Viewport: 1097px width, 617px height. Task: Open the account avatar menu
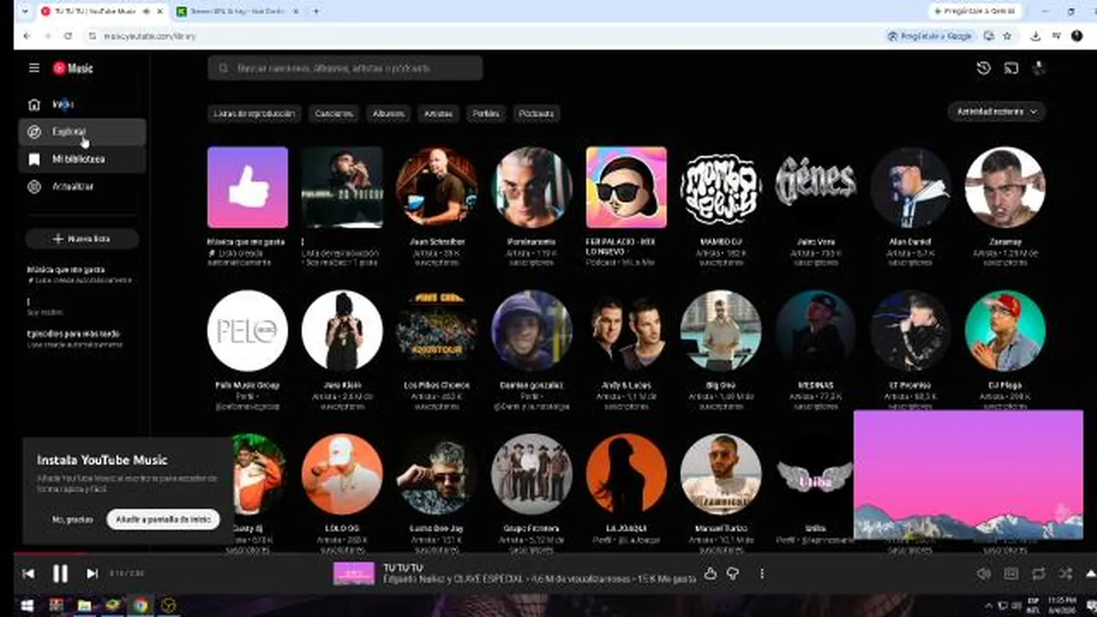1040,68
